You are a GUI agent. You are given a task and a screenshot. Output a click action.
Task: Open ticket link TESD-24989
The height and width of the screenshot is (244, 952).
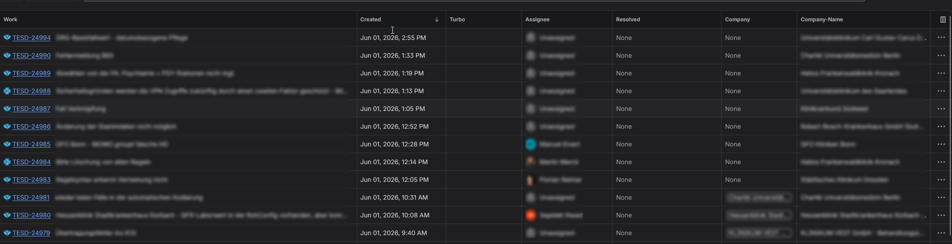point(32,73)
